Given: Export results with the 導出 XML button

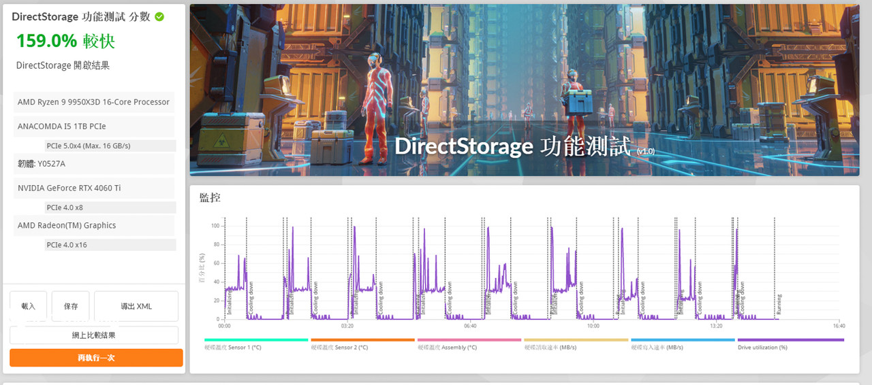Looking at the screenshot, I should (x=136, y=306).
